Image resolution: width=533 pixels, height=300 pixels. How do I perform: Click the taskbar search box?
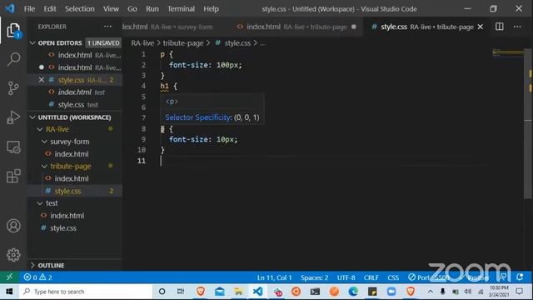coord(86,292)
